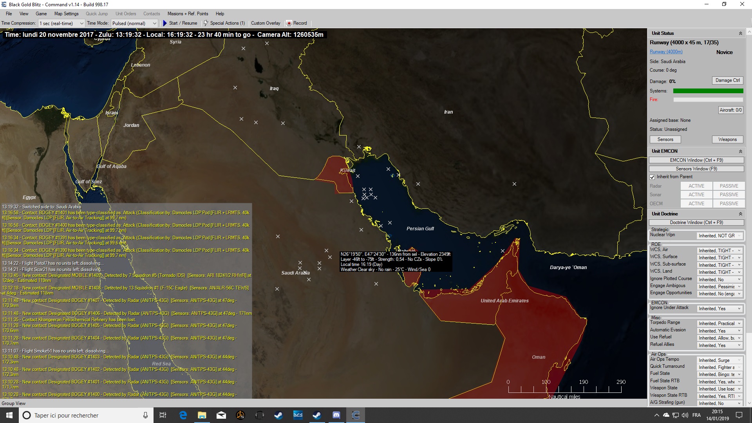Open Mail app from taskbar
This screenshot has height=423, width=752.
[221, 415]
